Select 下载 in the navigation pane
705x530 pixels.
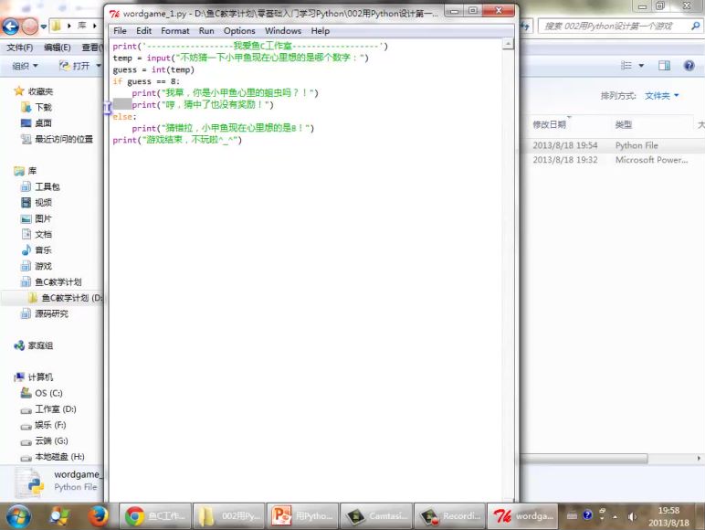tap(43, 107)
